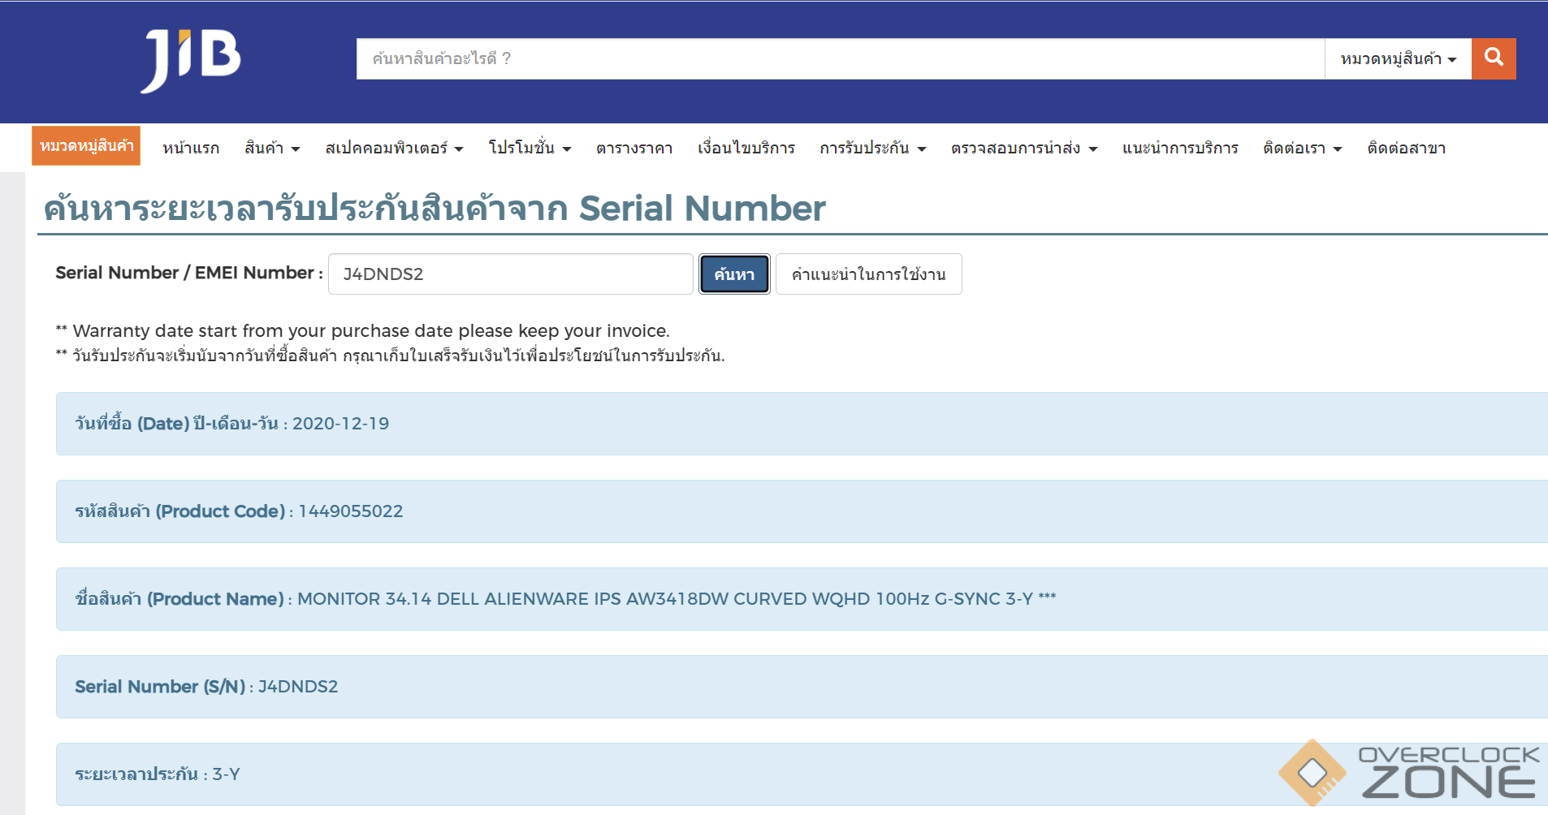Click the Serial Number / EMEI Number label
Viewport: 1548px width, 815px height.
(x=189, y=274)
